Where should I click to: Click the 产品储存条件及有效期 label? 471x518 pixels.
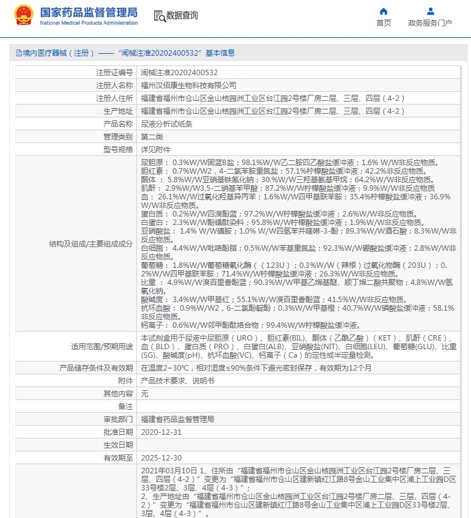[96, 368]
